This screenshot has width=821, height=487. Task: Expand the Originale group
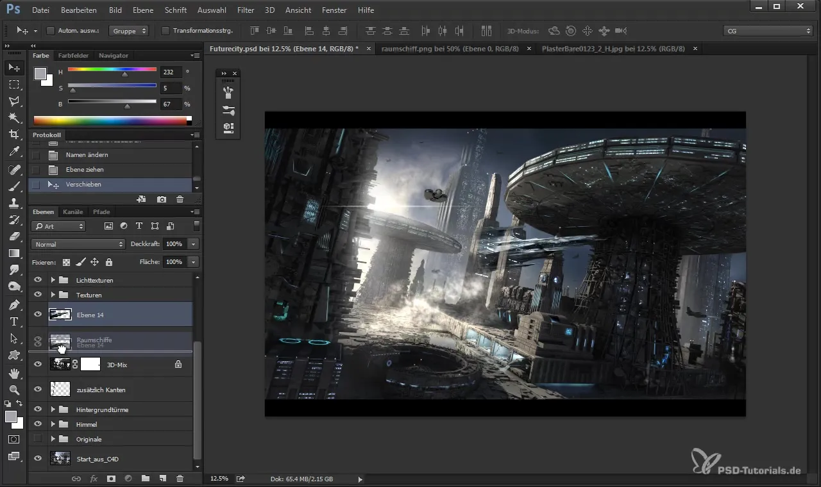53,439
